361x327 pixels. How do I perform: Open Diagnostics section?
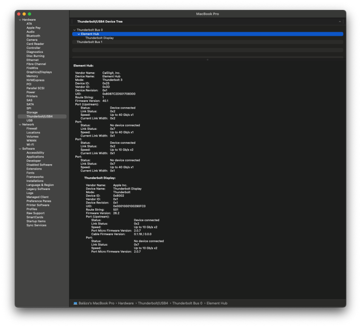(x=35, y=52)
